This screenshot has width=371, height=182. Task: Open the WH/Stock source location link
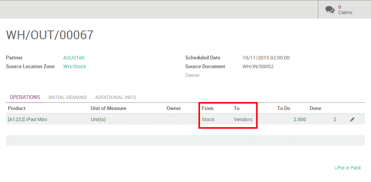(74, 67)
